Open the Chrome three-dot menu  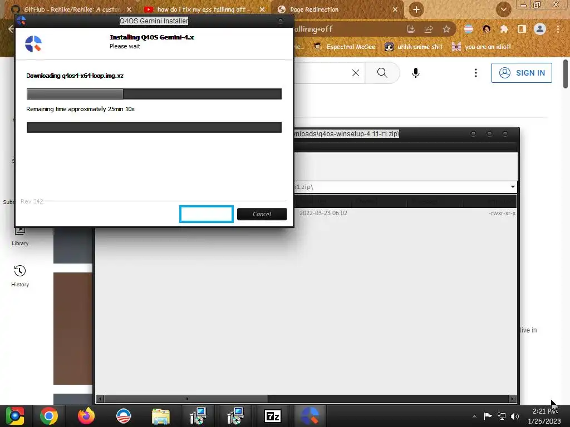click(558, 29)
